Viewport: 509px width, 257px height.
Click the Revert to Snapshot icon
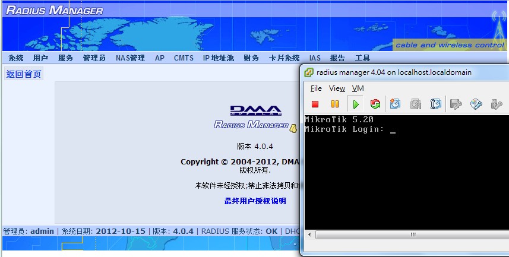[x=415, y=104]
